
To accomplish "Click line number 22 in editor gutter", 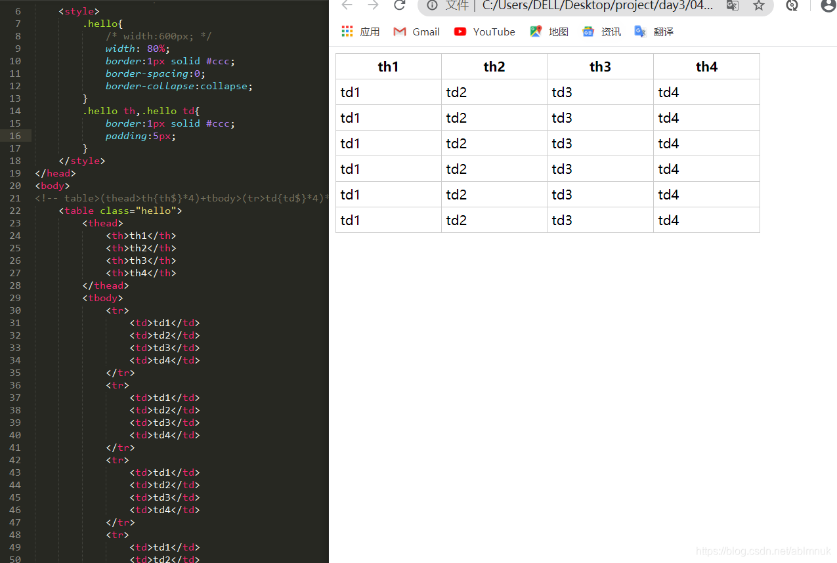I will click(15, 211).
